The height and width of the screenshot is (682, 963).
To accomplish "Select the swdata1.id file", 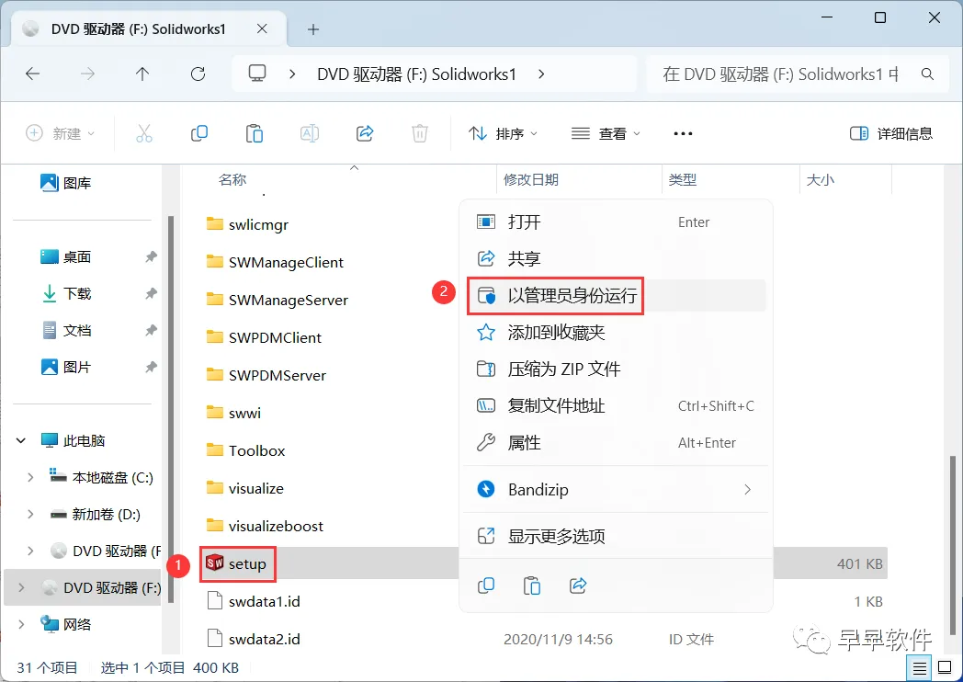I will click(x=264, y=601).
